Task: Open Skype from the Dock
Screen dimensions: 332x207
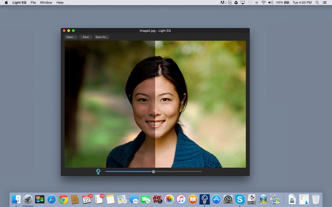Action: 240,199
